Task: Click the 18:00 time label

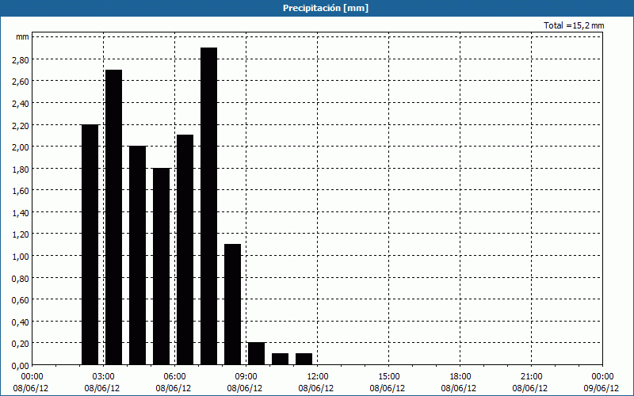Action: click(x=460, y=377)
